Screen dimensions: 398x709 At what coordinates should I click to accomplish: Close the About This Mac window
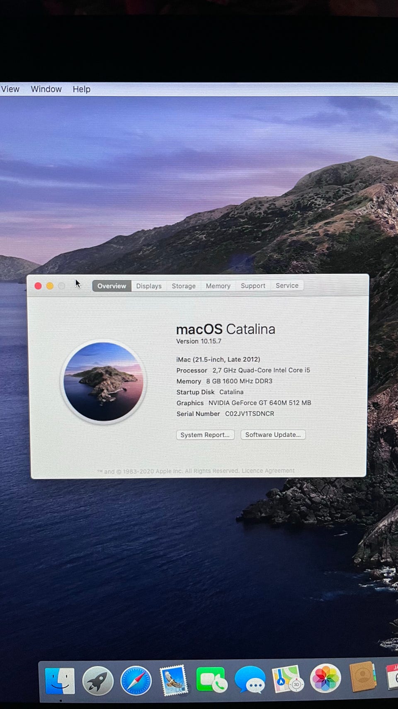click(x=38, y=286)
